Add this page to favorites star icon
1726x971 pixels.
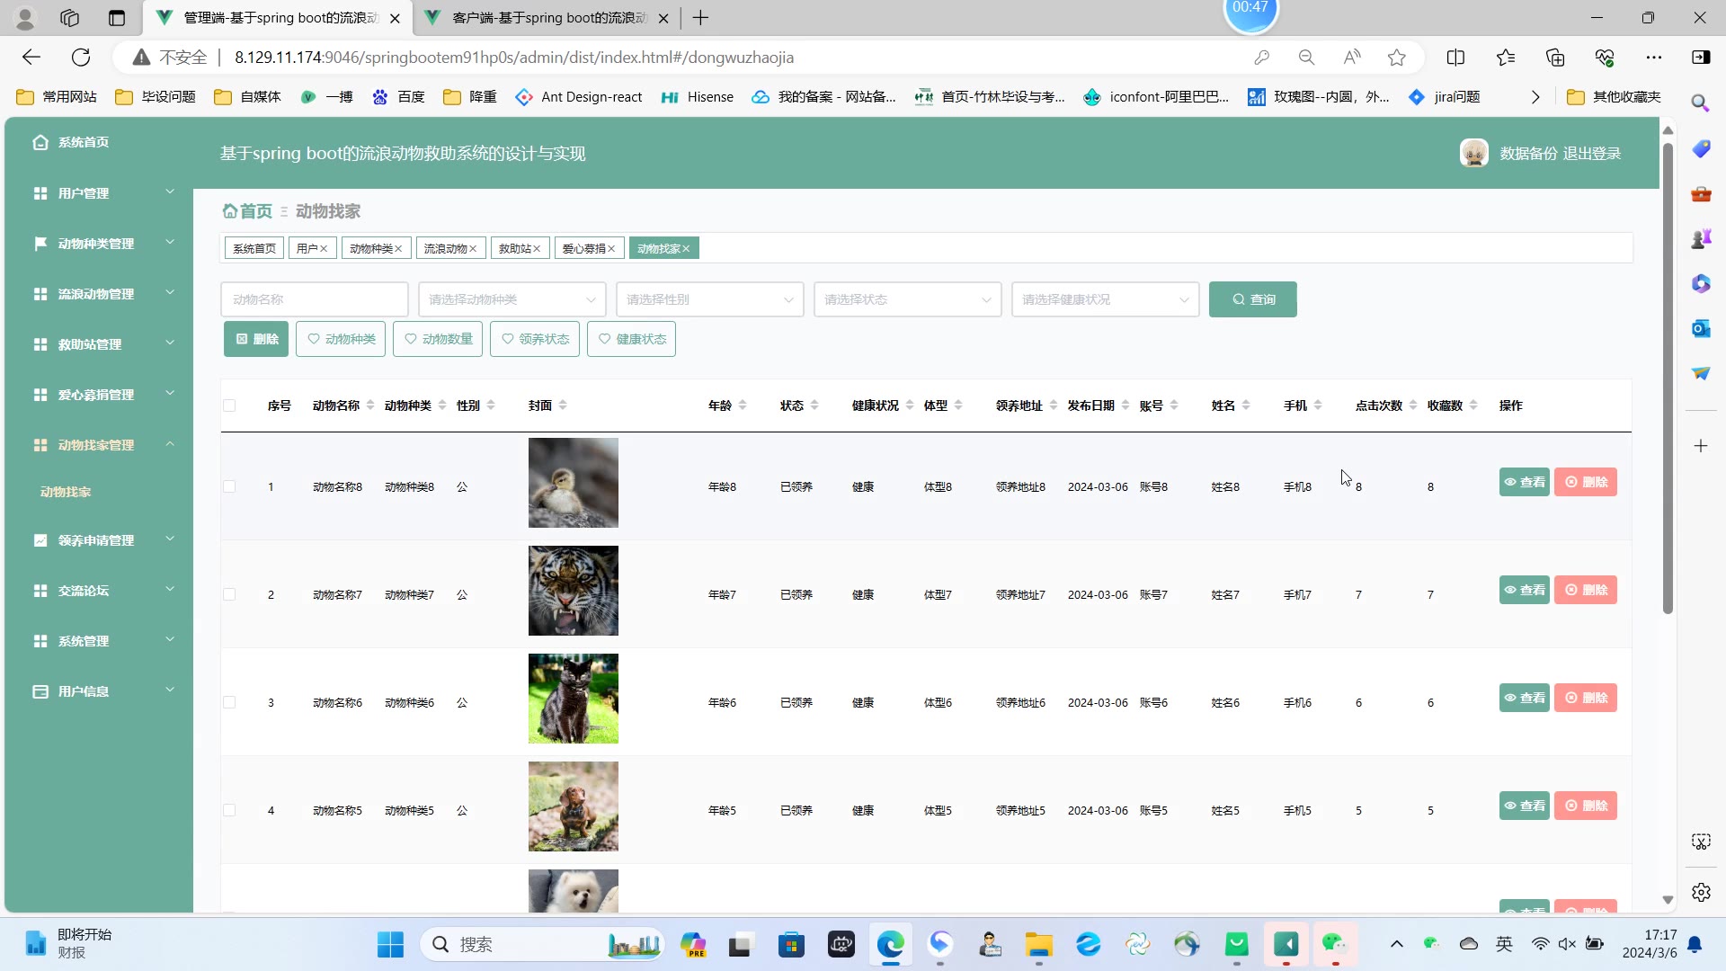[1396, 58]
